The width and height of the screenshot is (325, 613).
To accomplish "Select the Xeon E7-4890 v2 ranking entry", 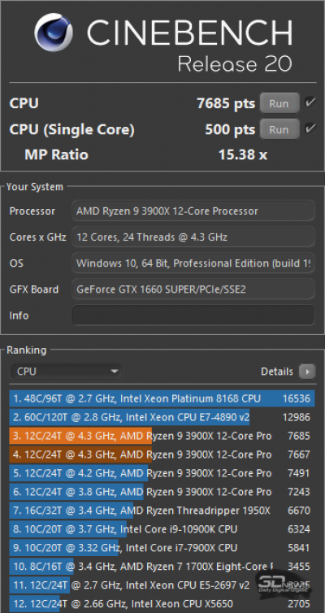I will [x=162, y=417].
